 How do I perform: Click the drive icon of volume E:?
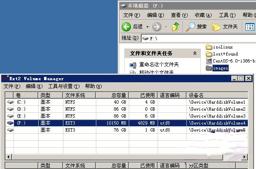coord(10,116)
